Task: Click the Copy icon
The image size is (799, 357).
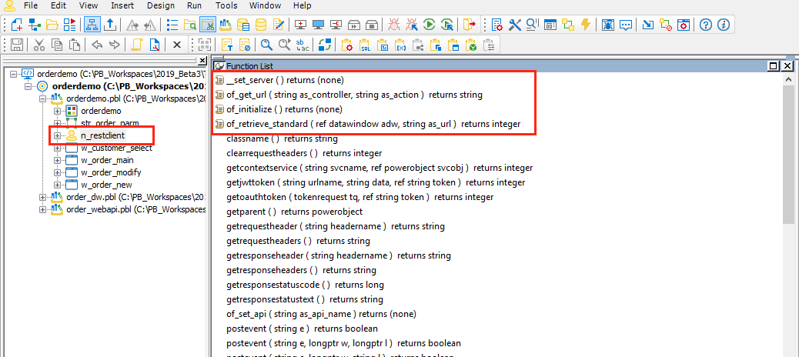Action: [x=57, y=45]
